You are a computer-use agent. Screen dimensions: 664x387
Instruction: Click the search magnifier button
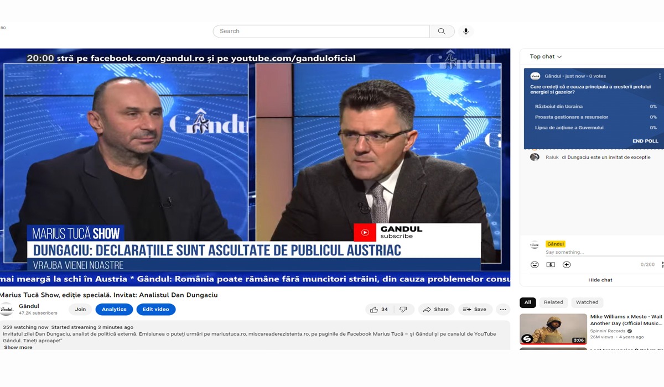click(442, 32)
